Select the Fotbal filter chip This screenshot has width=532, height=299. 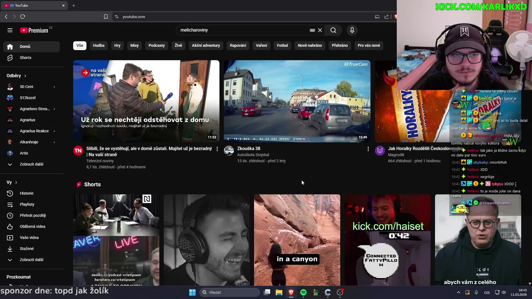click(x=282, y=45)
